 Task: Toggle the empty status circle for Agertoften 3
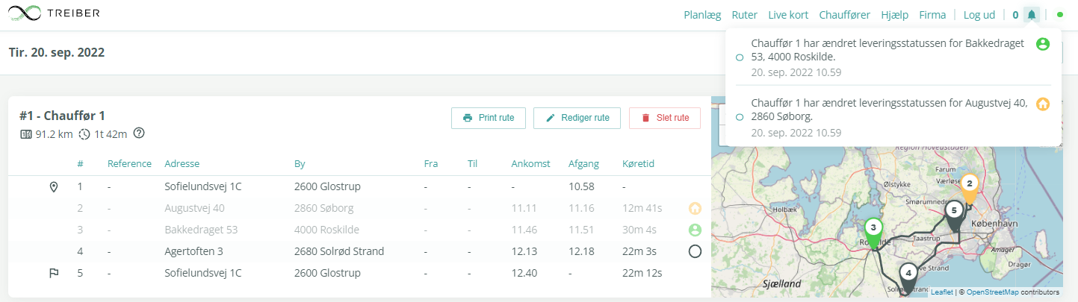tap(695, 251)
